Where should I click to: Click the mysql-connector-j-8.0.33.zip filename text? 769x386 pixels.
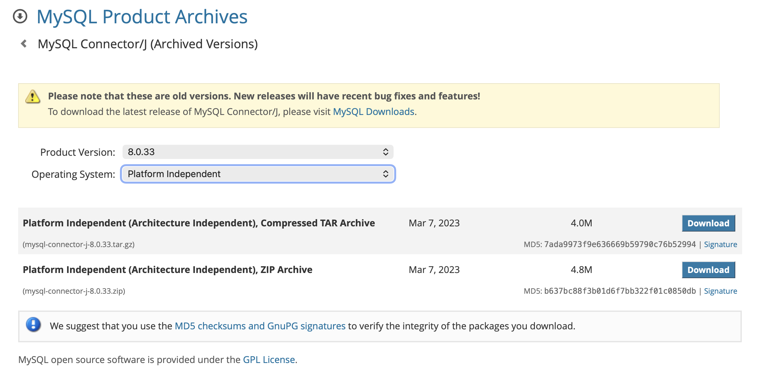[x=74, y=291]
